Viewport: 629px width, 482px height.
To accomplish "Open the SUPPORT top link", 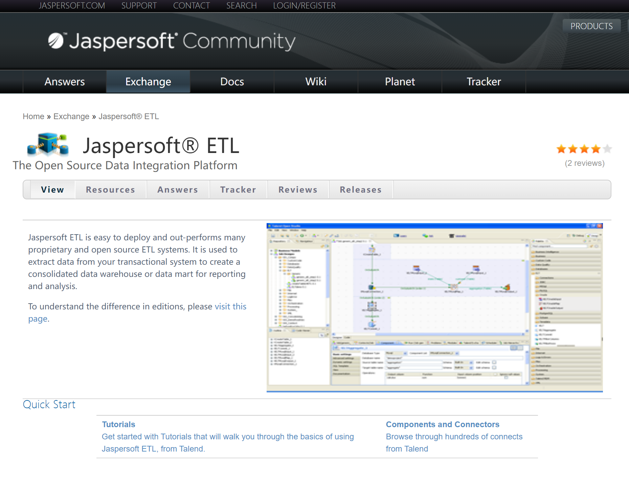I will click(139, 6).
